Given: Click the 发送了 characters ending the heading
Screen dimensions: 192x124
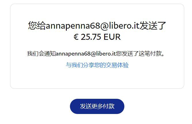Looking at the screenshot, I should (153, 25).
